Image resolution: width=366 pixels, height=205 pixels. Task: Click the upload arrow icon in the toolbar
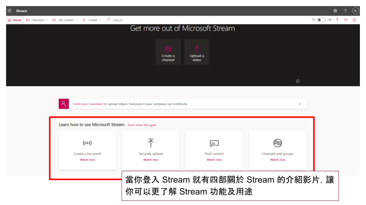pyautogui.click(x=337, y=20)
